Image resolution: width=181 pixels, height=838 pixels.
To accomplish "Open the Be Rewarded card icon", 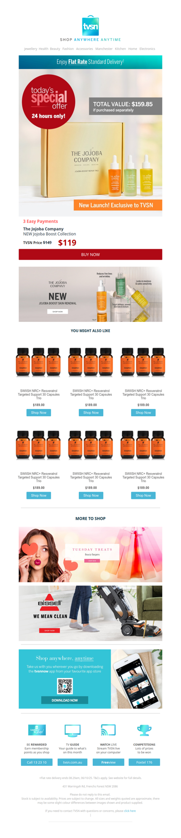I will 37,730.
